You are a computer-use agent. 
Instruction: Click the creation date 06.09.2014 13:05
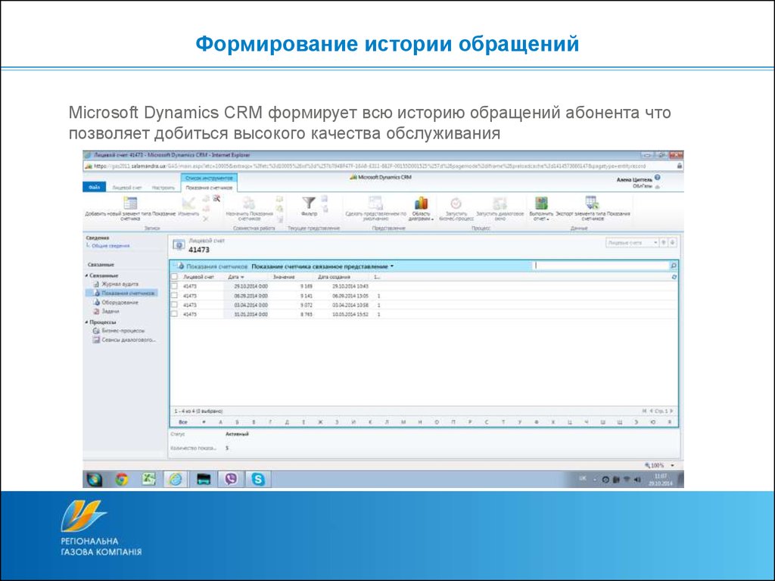(x=350, y=296)
